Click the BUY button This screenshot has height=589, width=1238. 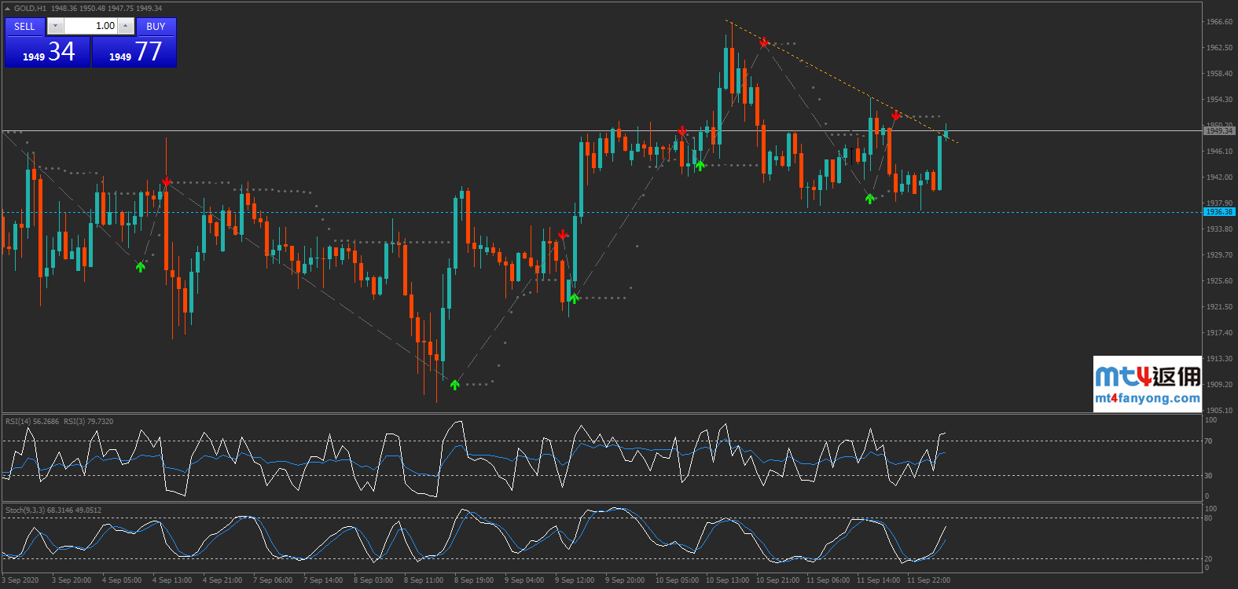coord(156,27)
